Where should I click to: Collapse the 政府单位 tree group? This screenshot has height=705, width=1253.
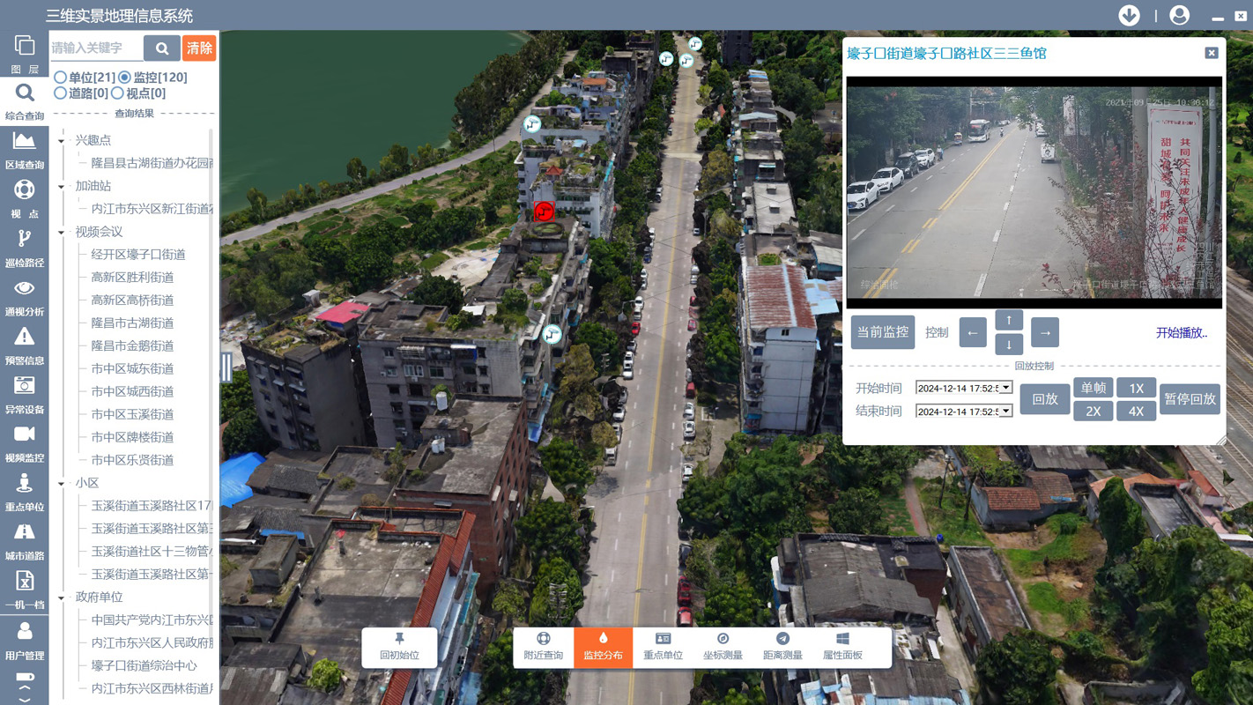pyautogui.click(x=62, y=597)
